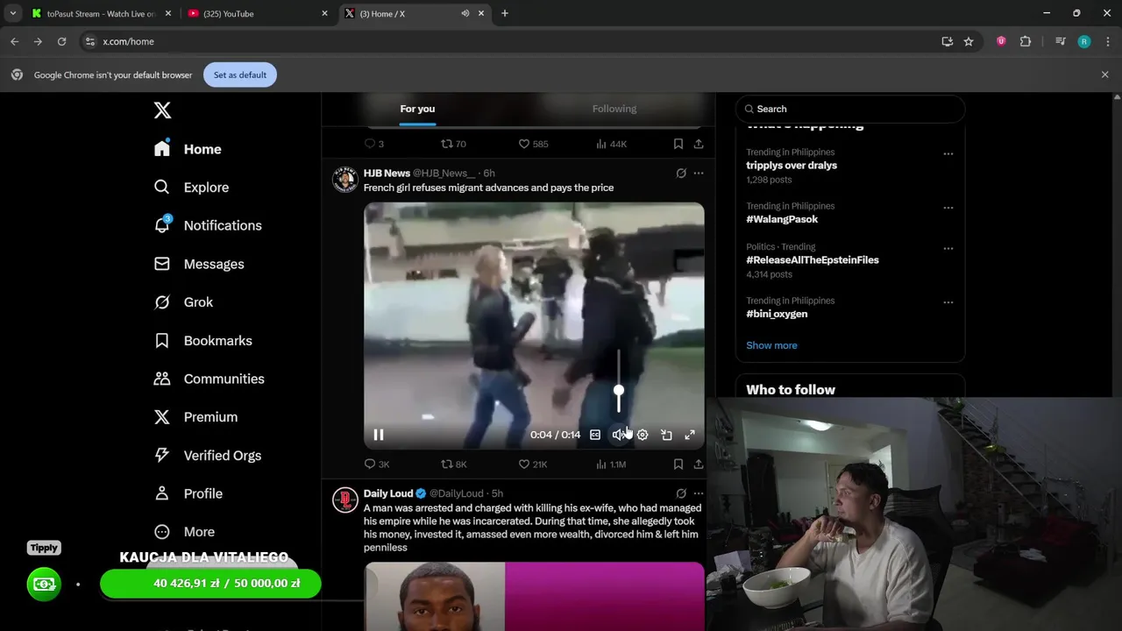Dismiss the default browser info bar

coord(1104,75)
